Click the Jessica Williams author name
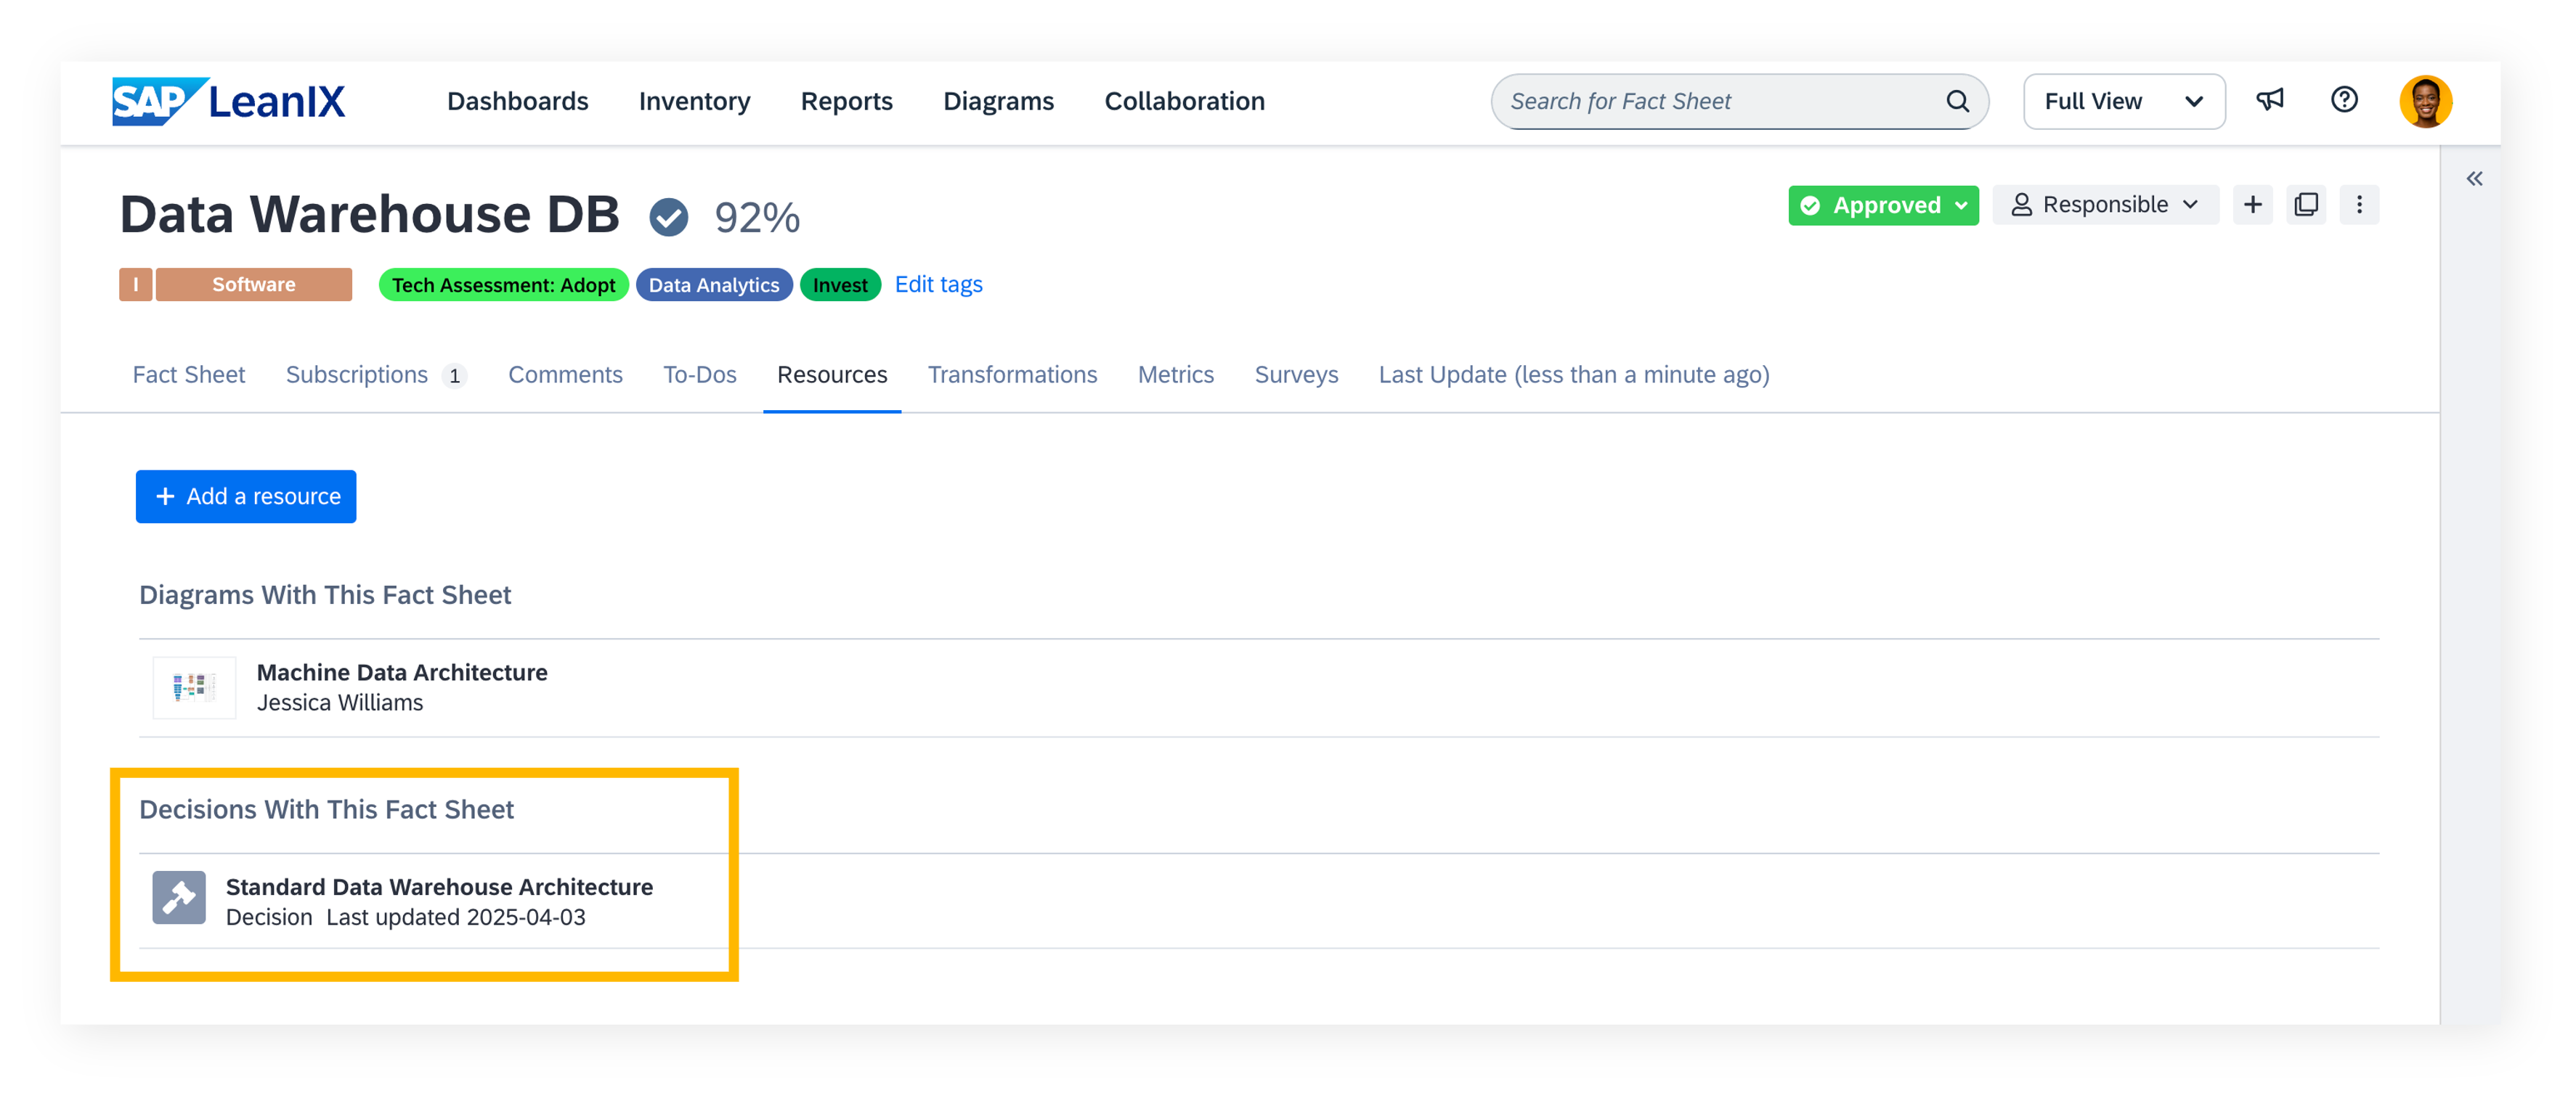Viewport: 2576px width, 1101px height. 340,703
